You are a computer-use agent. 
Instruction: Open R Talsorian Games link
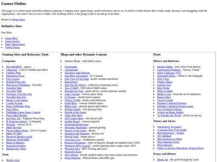click(x=16, y=121)
